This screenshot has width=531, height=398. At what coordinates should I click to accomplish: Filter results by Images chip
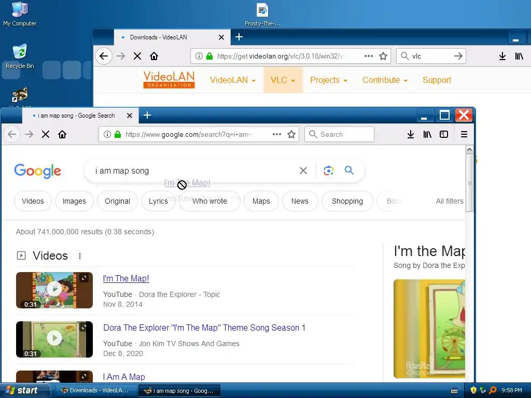pos(74,201)
